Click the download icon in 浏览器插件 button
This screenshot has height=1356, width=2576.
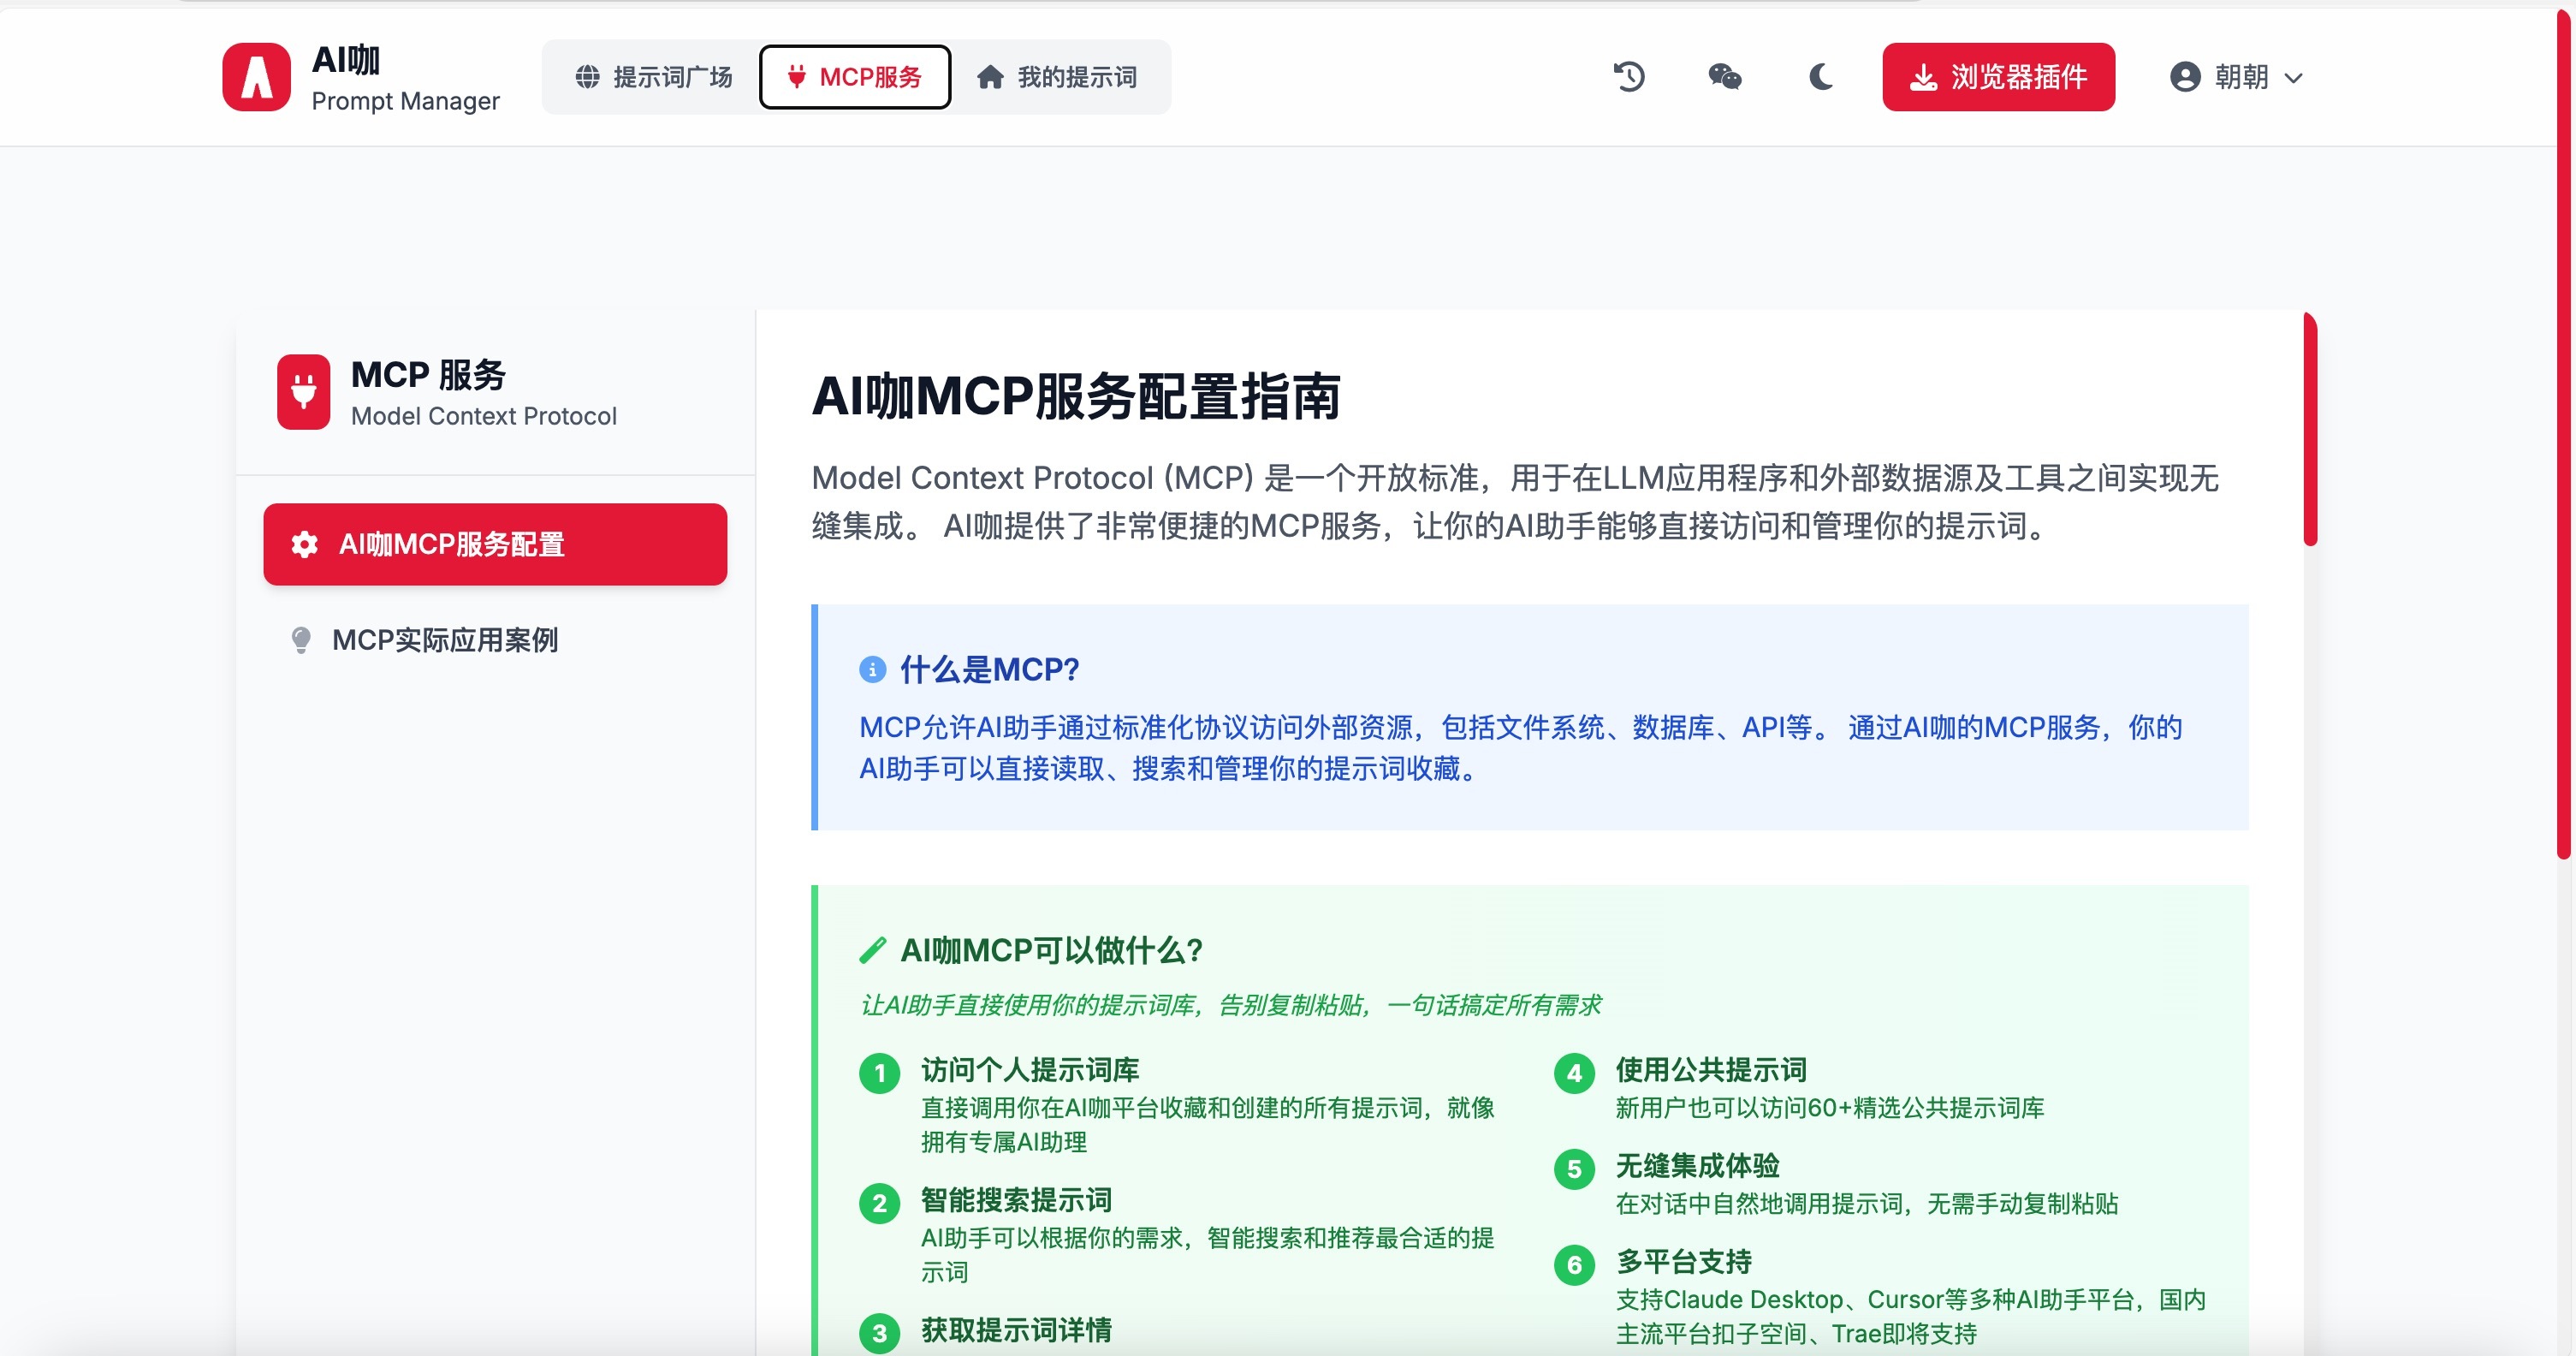1923,77
